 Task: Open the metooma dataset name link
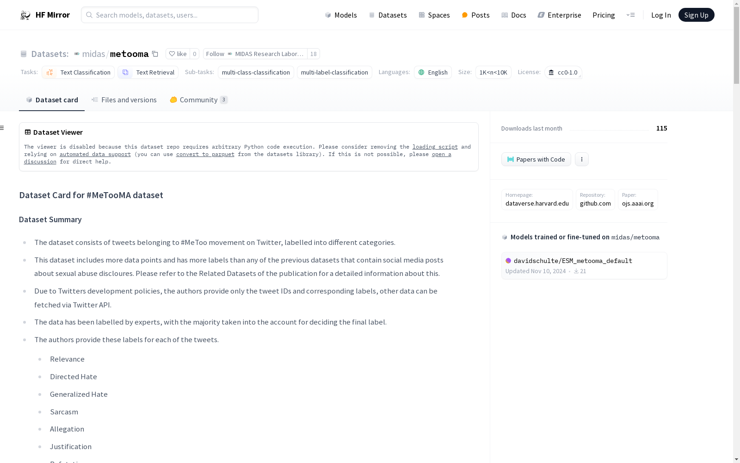[129, 54]
